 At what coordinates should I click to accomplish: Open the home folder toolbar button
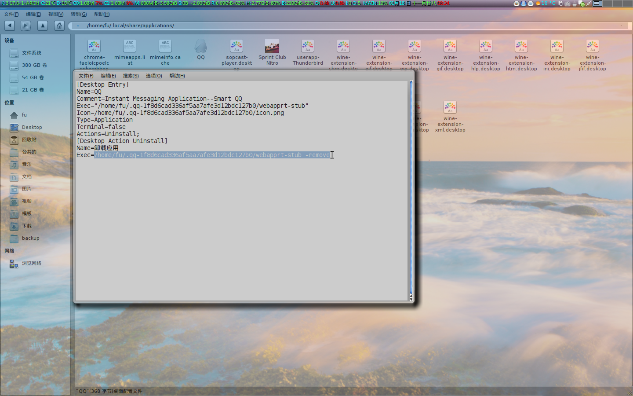[59, 26]
